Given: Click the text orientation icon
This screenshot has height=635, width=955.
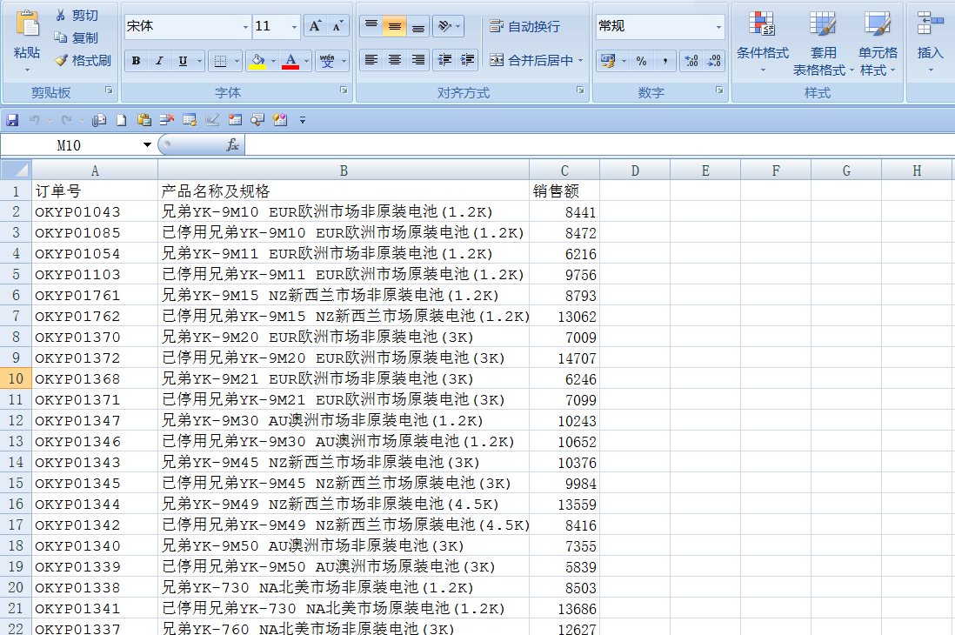Looking at the screenshot, I should (444, 26).
